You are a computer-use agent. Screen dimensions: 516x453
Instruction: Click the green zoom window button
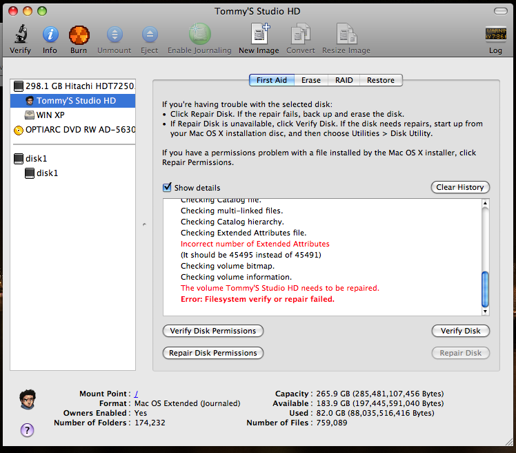42,11
